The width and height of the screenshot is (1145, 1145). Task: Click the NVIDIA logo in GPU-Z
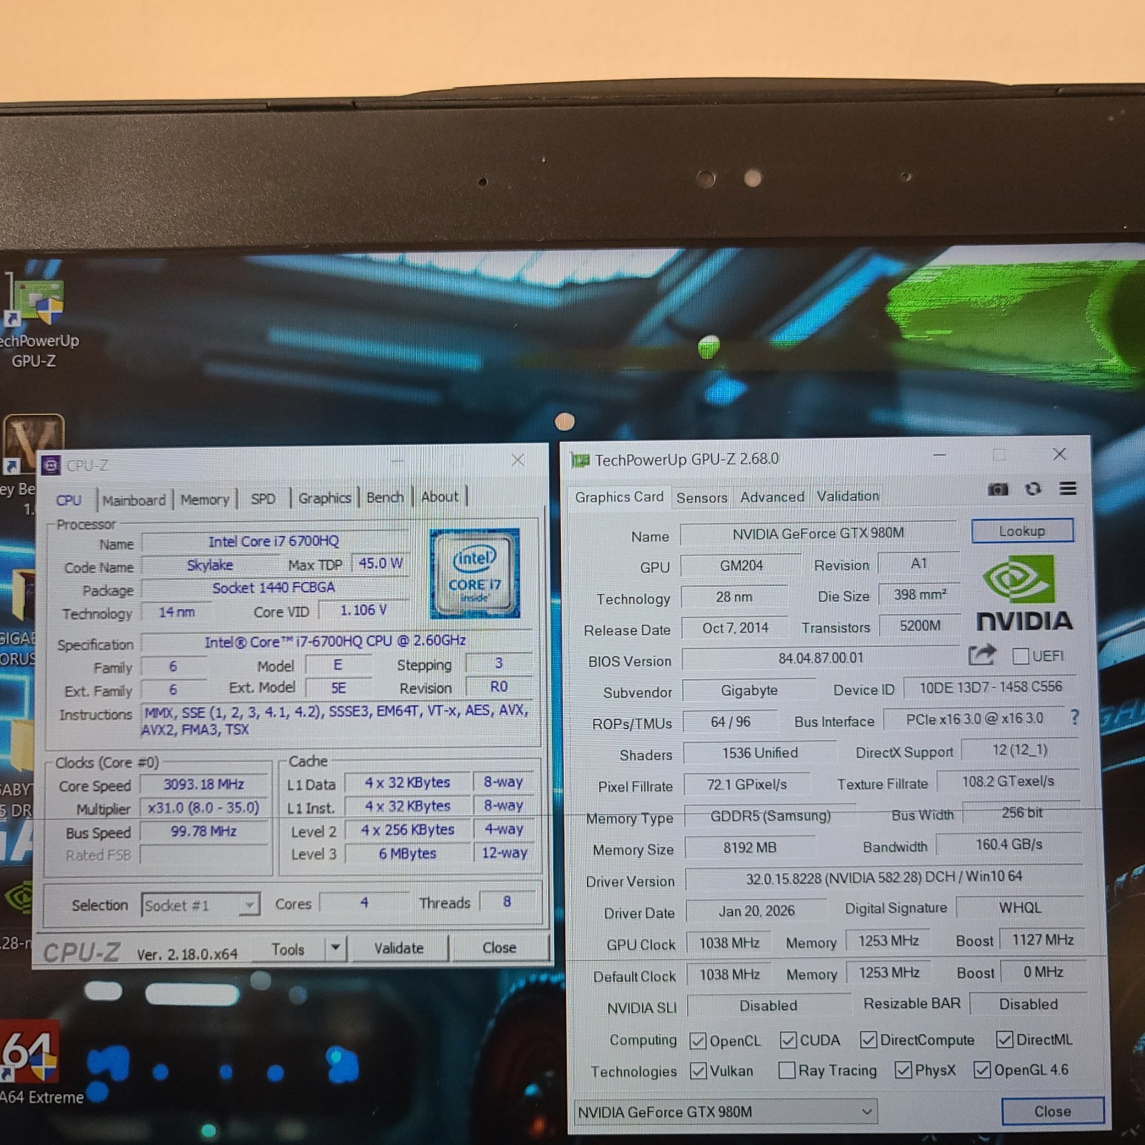(1023, 593)
